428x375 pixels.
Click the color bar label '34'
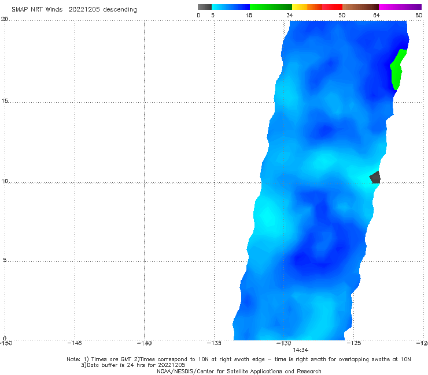click(x=290, y=15)
